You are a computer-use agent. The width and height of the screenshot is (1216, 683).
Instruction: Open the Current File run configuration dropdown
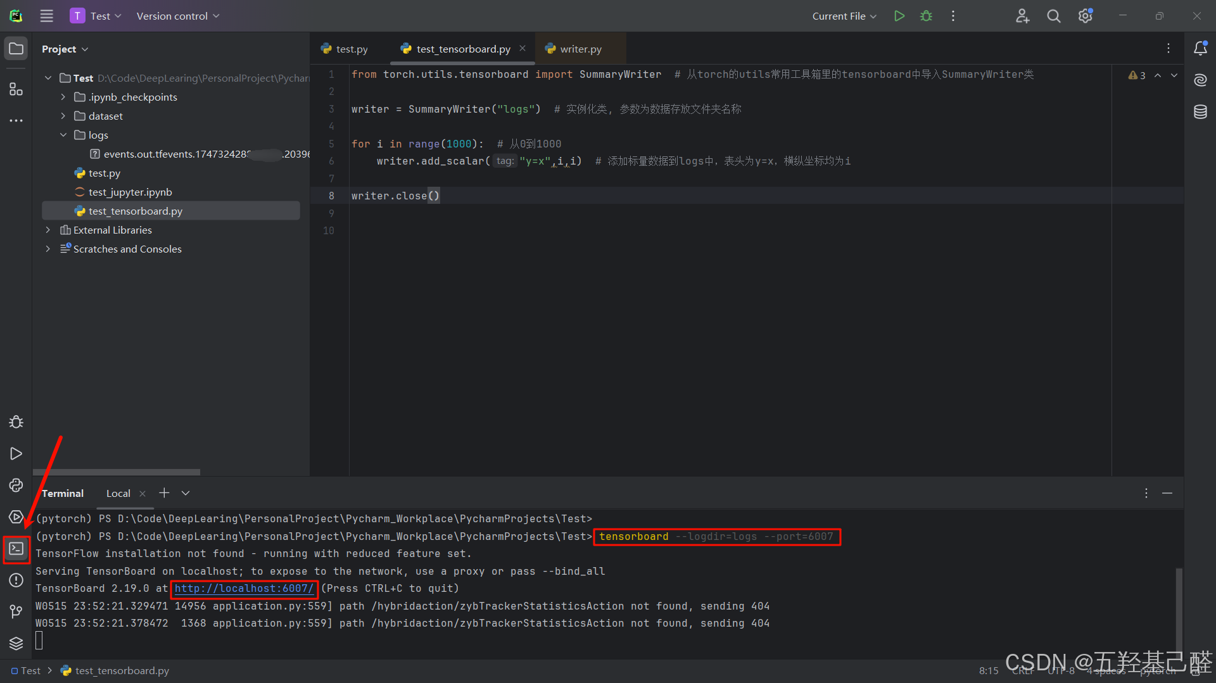click(x=844, y=16)
